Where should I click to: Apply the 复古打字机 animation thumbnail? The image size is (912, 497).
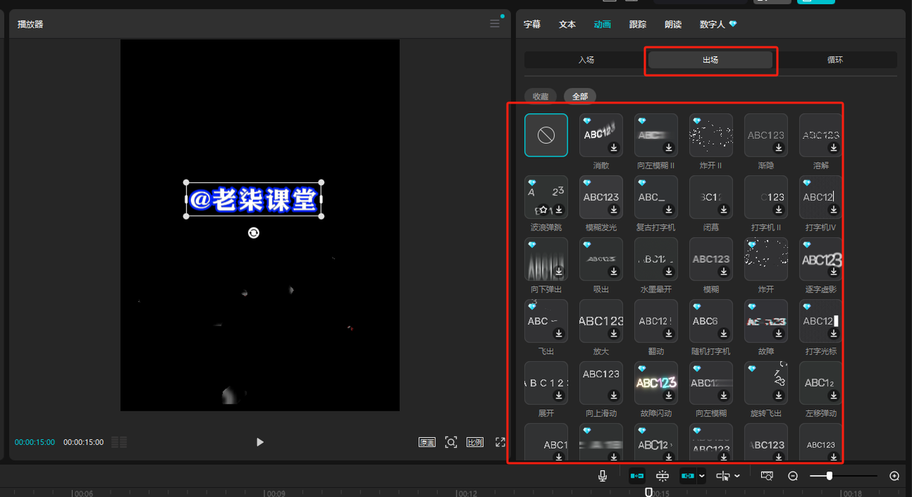656,197
